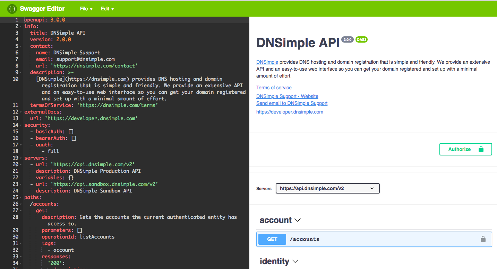Open the Servers dropdown

(x=327, y=188)
